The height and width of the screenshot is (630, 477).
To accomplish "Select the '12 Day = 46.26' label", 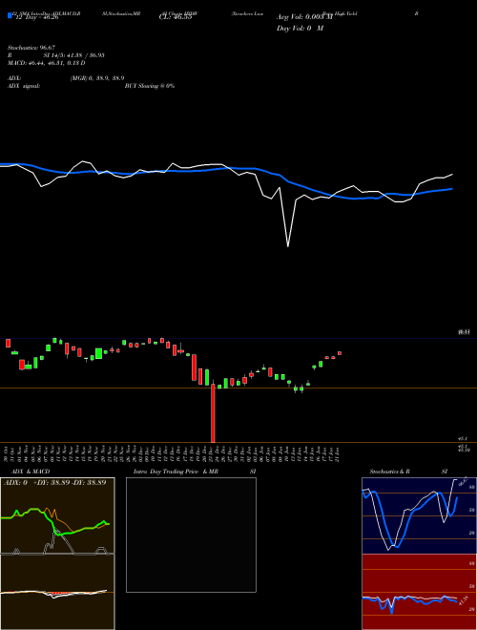I will [36, 18].
